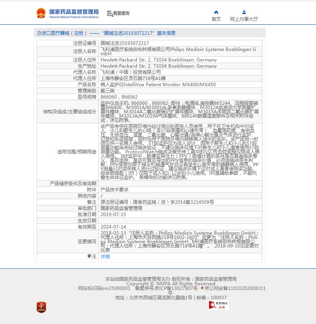Screen dimensions: 316x324
Task: Select 飞利浦（中国）投资有限公司 agent name
Action: pyautogui.click(x=131, y=72)
